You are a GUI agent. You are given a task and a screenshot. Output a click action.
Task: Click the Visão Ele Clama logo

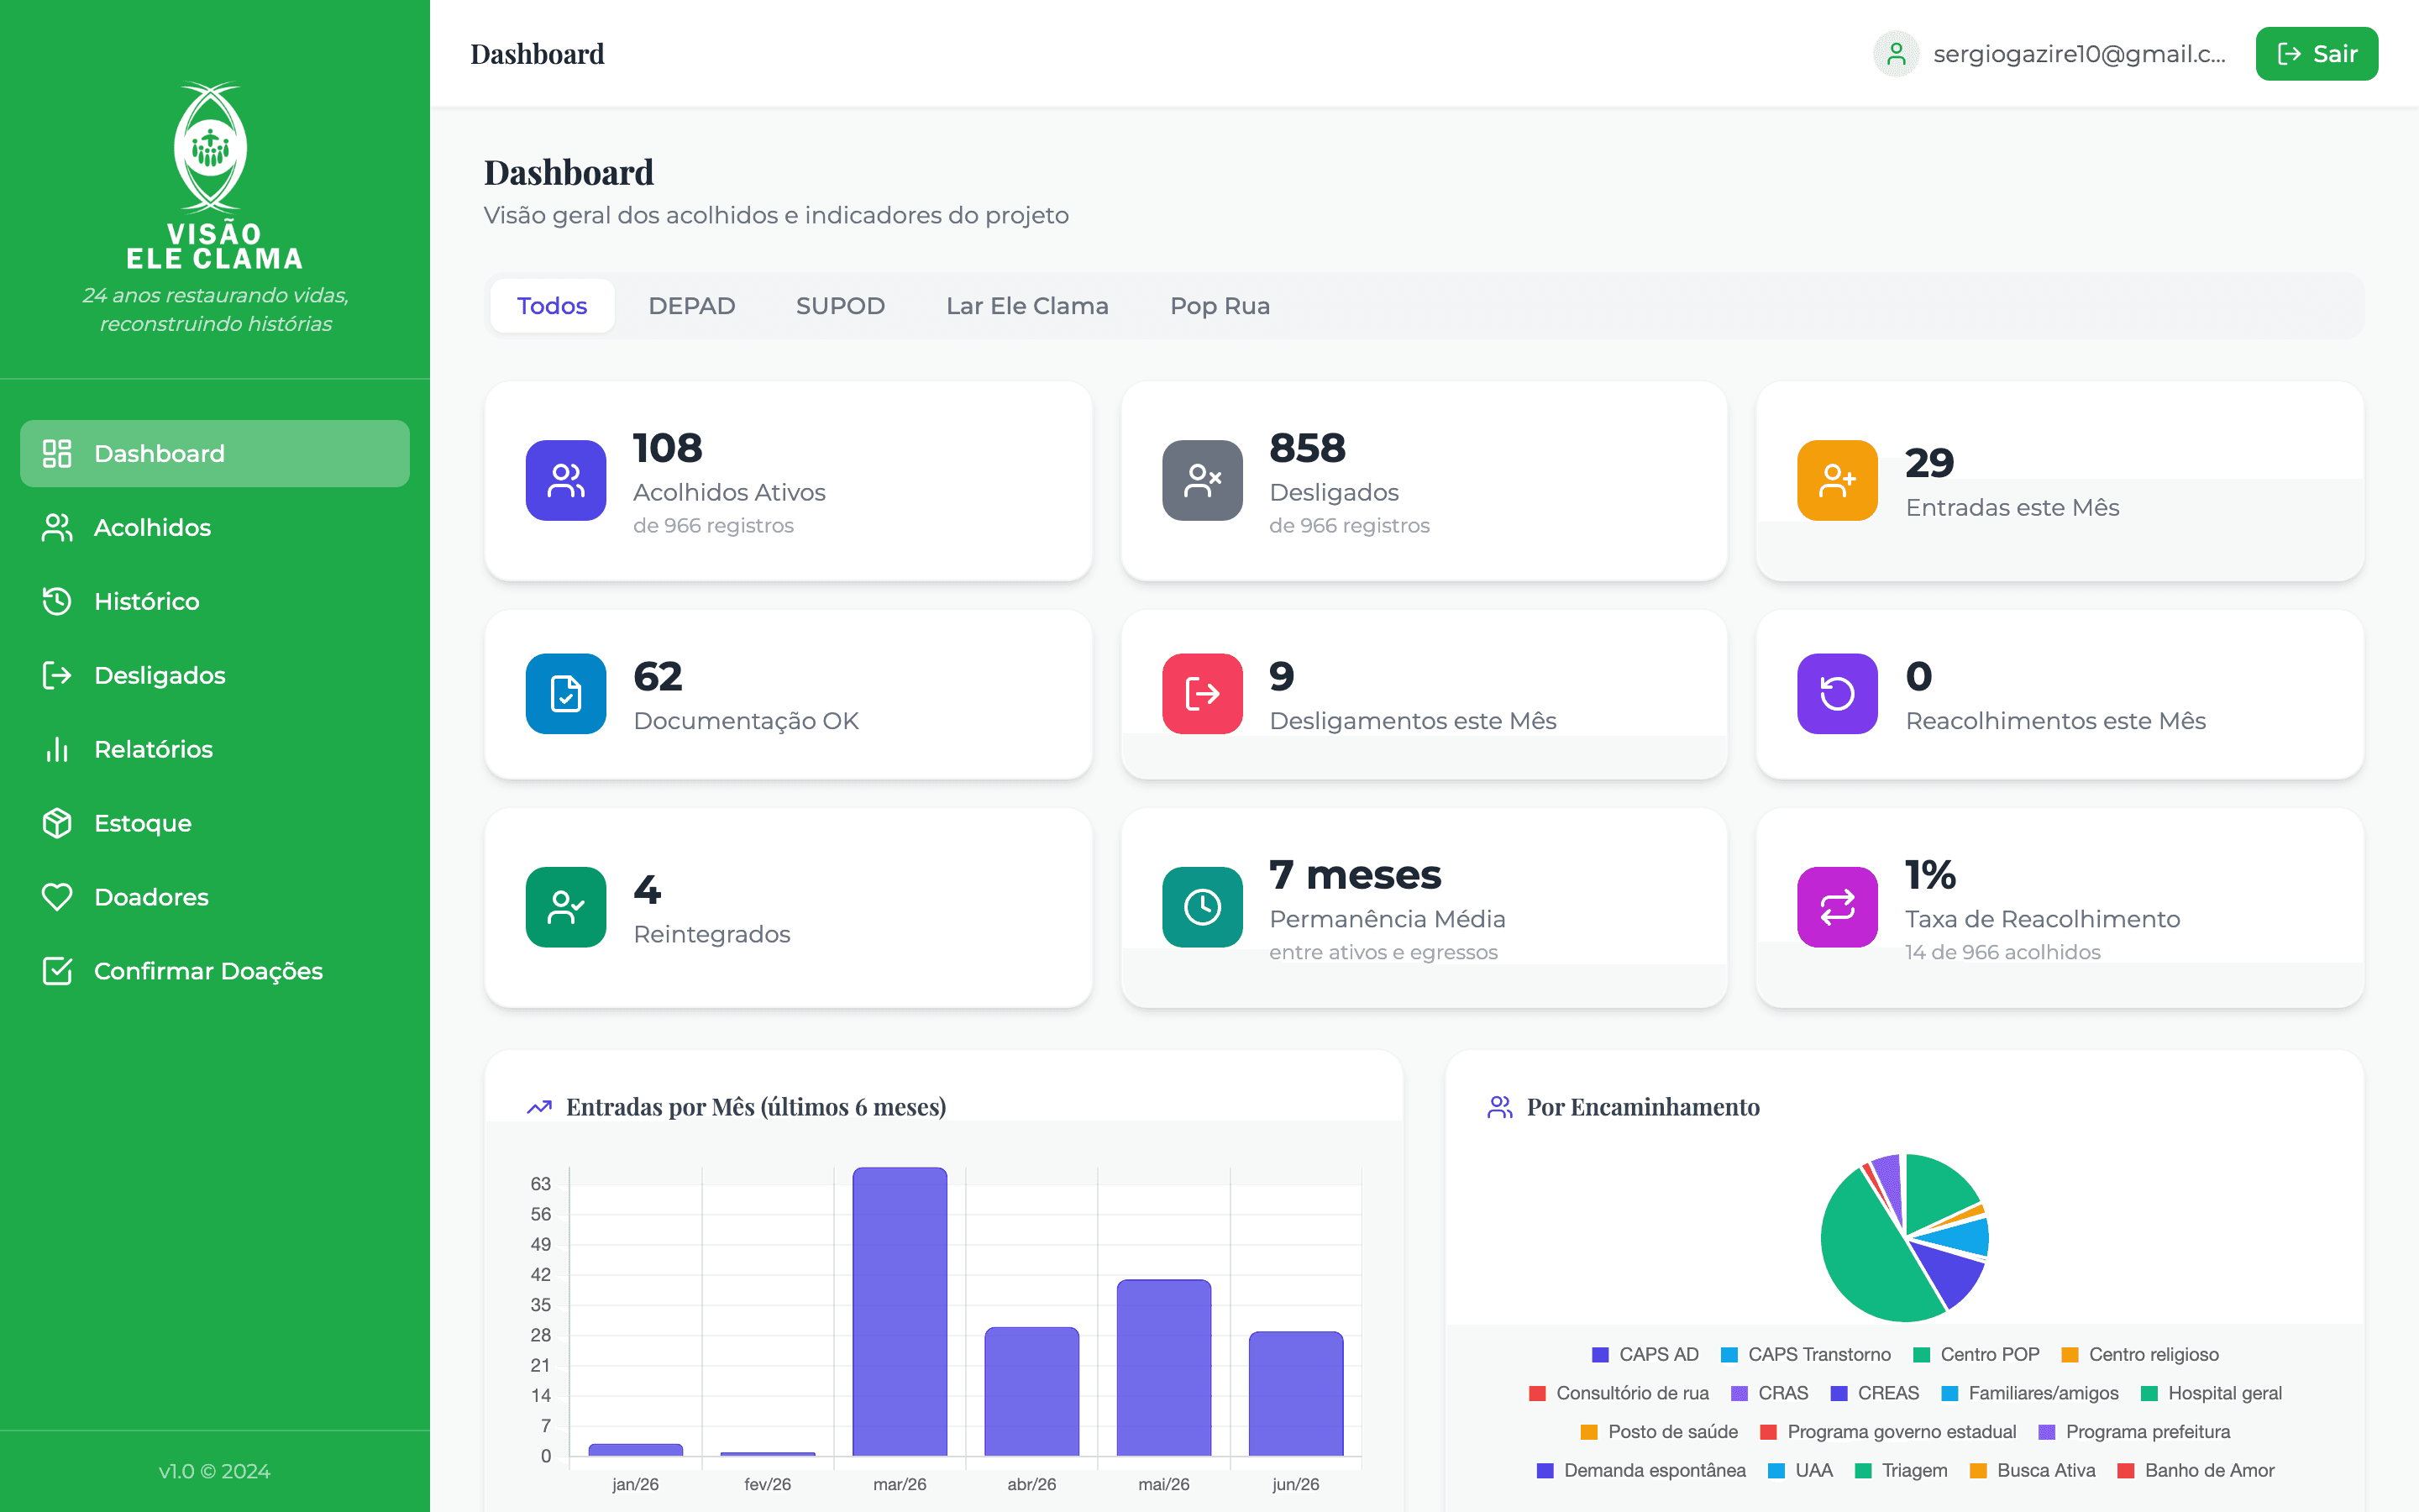point(214,176)
